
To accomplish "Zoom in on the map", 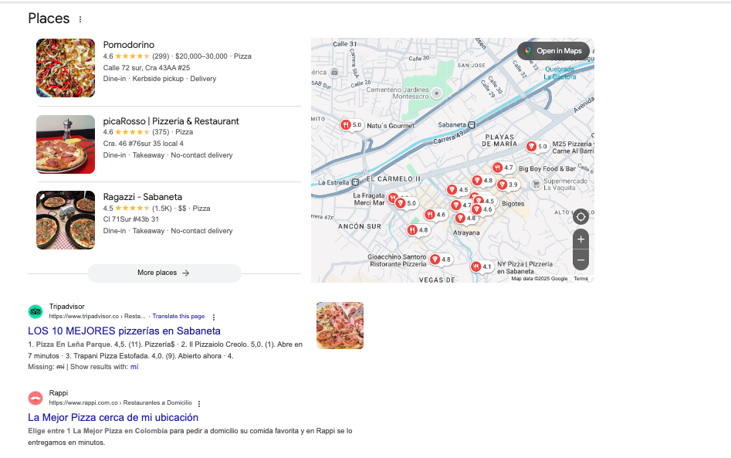I will click(x=580, y=239).
